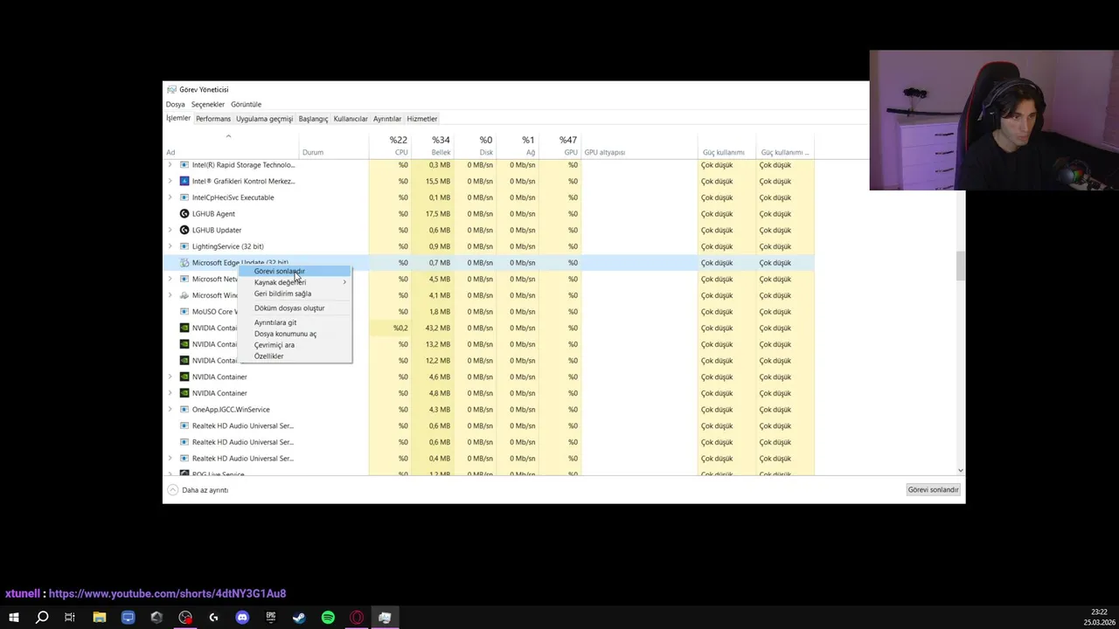This screenshot has height=629, width=1119.
Task: Sort by the Durum column header
Action: coord(334,145)
